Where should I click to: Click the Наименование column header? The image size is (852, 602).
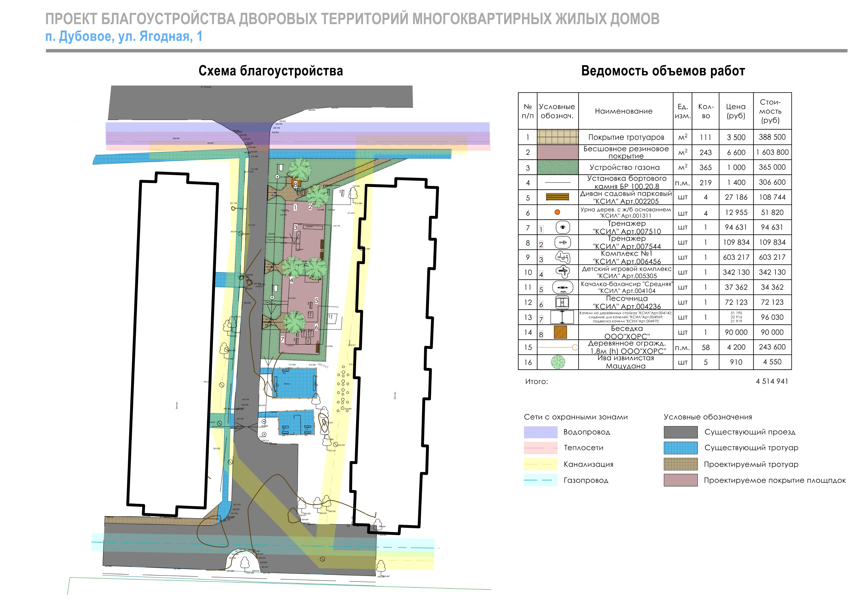click(623, 111)
